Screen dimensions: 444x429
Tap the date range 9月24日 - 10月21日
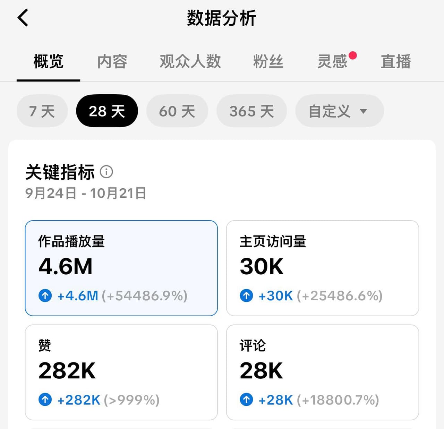(86, 193)
